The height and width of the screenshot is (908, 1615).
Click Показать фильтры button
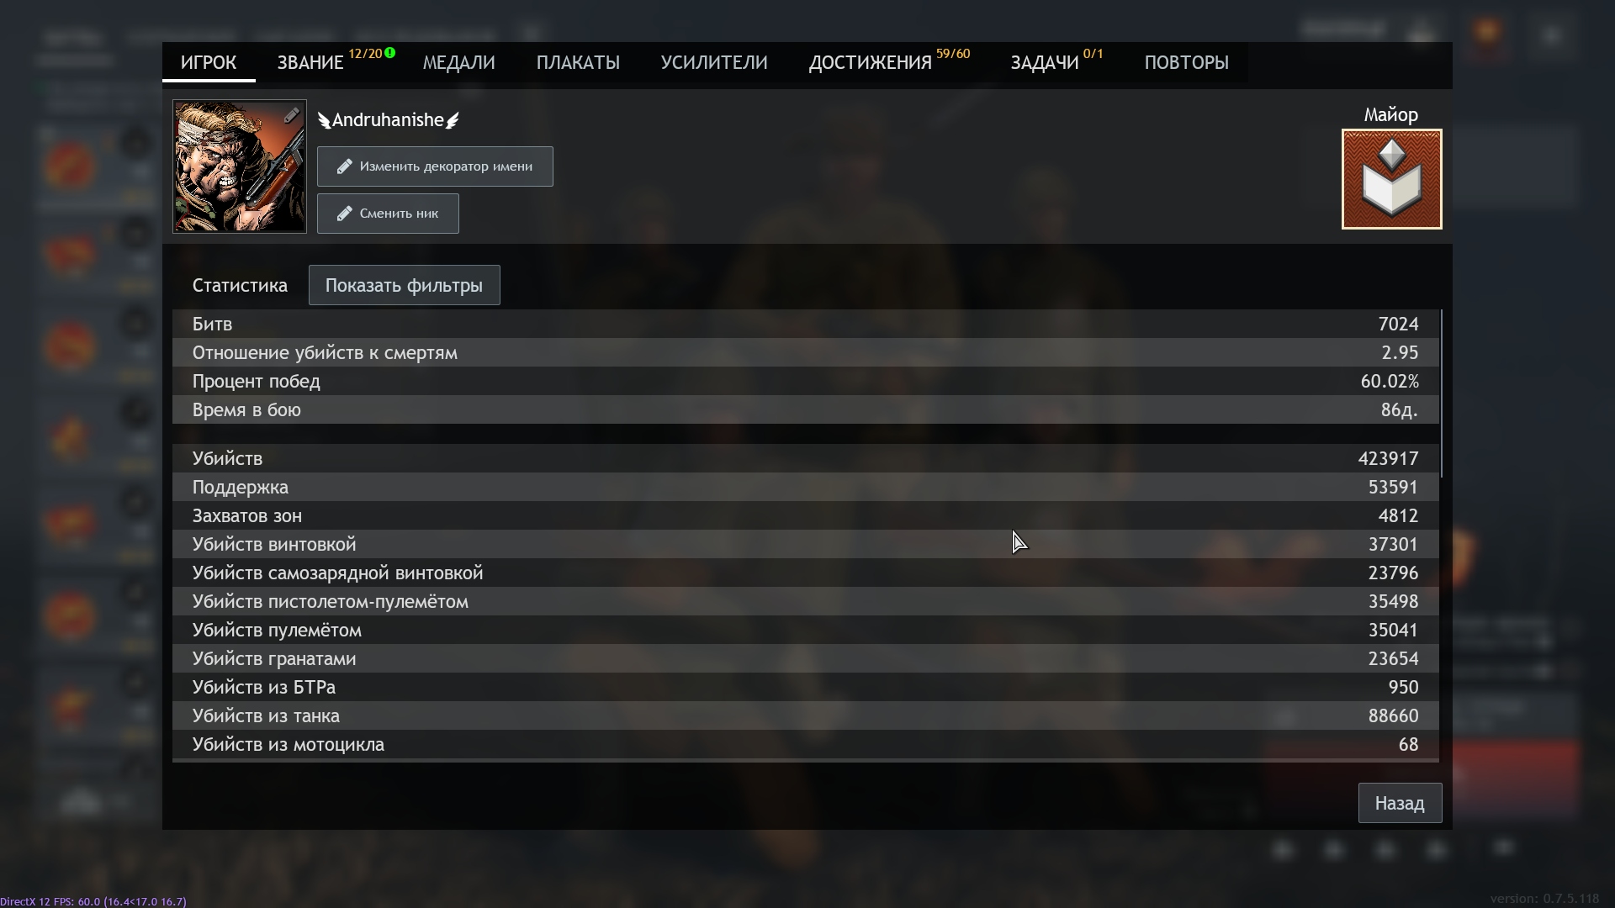404,286
